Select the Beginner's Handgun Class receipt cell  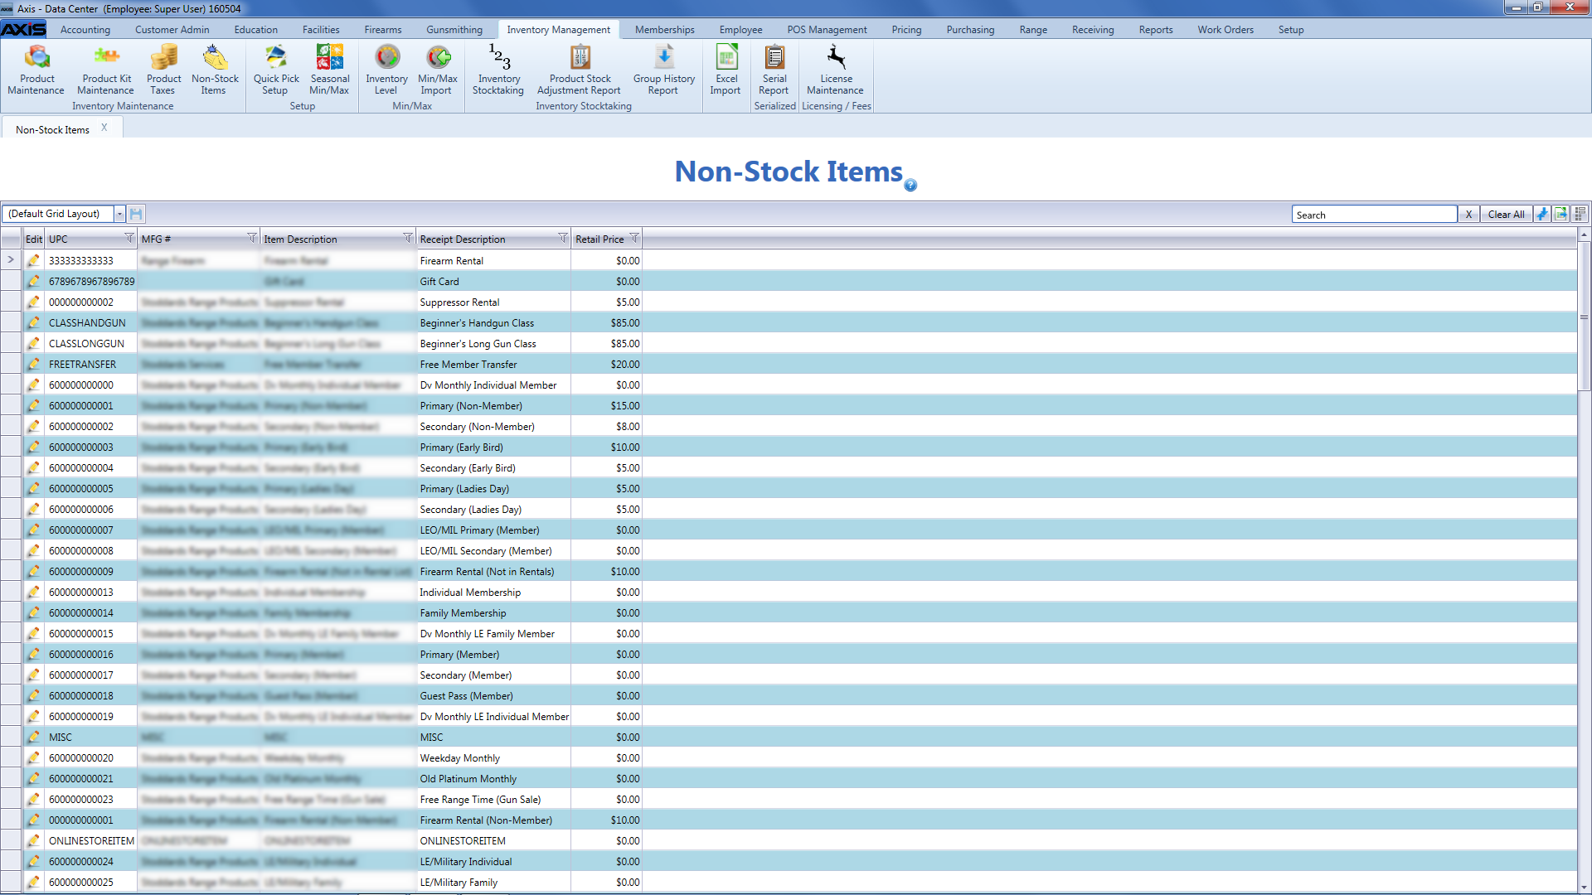tap(493, 322)
